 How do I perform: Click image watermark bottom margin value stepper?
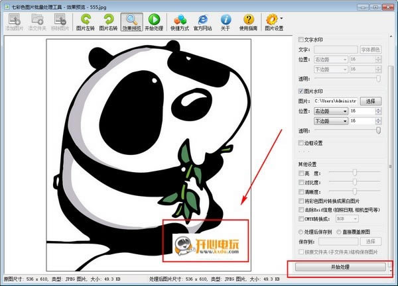point(378,121)
